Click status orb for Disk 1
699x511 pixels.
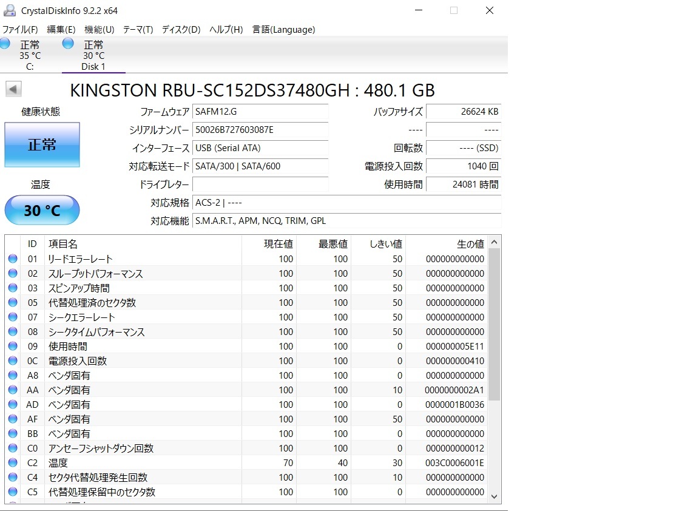click(x=68, y=43)
